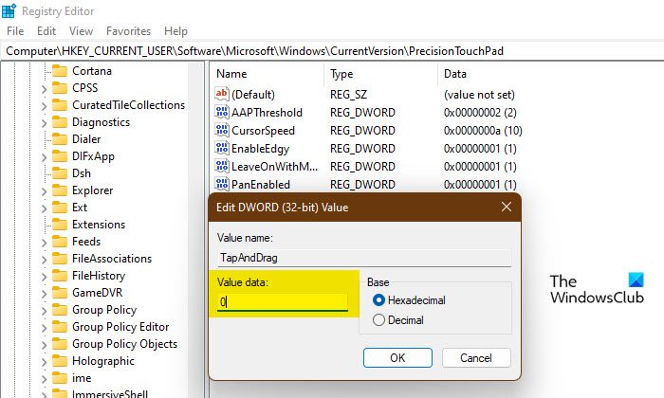This screenshot has height=398, width=664.
Task: Click the Diagnostics folder icon
Action: point(60,122)
